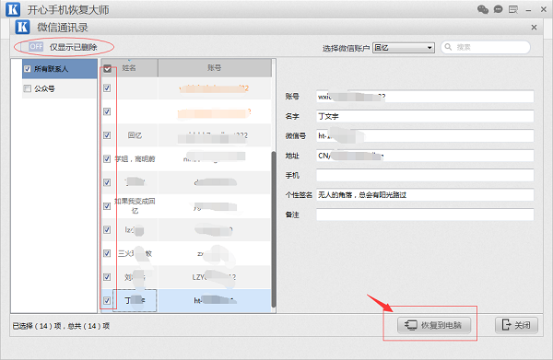Image resolution: width=553 pixels, height=360 pixels.
Task: Sort by the 姓名 column header
Action: coord(129,67)
